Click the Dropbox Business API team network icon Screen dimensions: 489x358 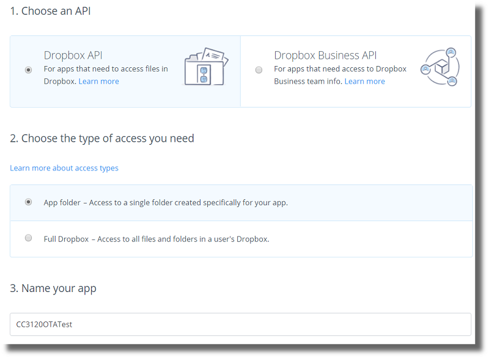(440, 67)
